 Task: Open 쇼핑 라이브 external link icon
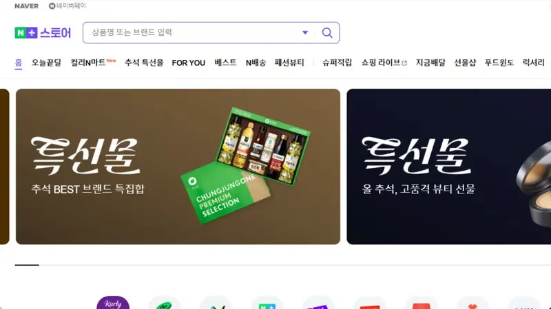pos(404,63)
